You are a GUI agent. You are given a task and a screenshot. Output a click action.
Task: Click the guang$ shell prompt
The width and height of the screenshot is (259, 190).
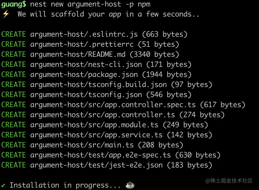pos(14,4)
